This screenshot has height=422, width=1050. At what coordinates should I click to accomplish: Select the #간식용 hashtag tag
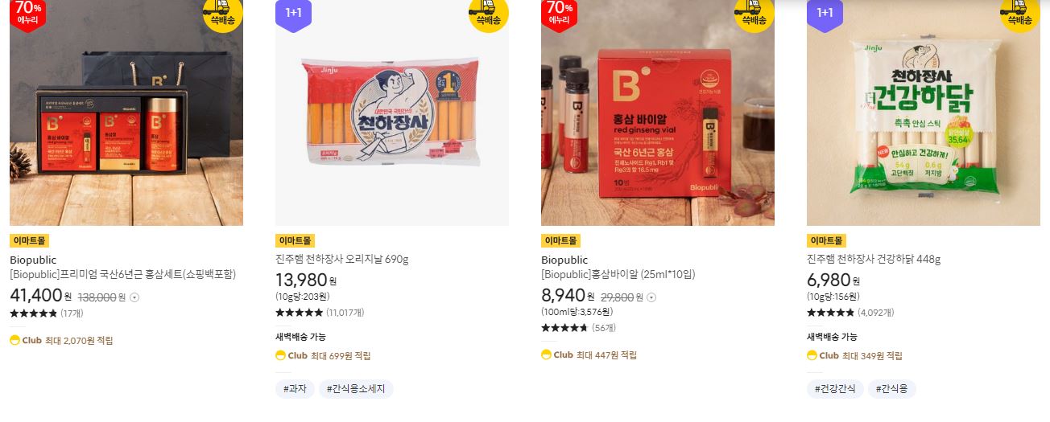(891, 389)
